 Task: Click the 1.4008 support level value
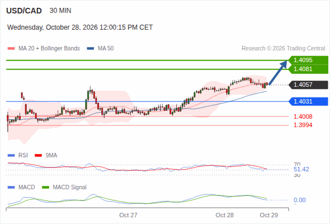tap(303, 116)
